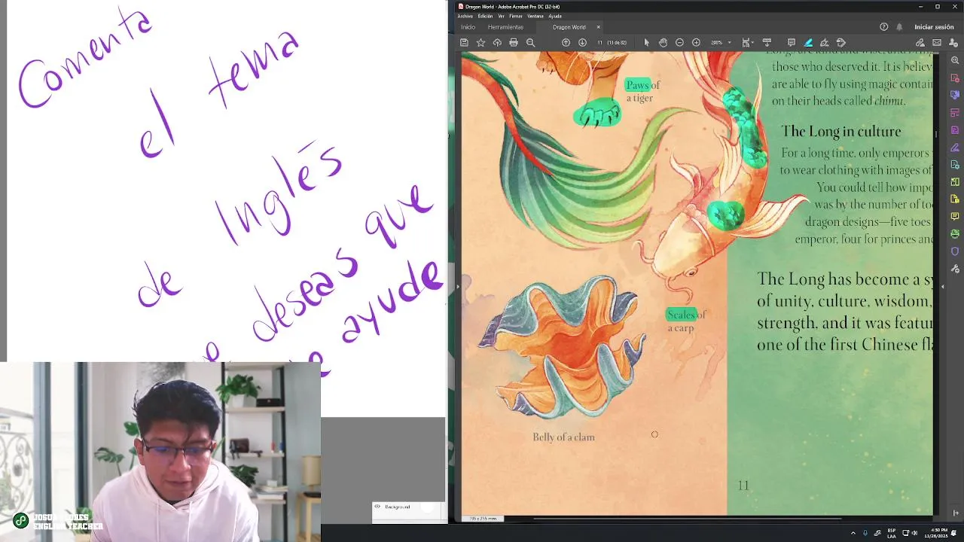Image resolution: width=964 pixels, height=542 pixels.
Task: Open the purple Edit PDF tool in the right pane
Action: click(955, 130)
